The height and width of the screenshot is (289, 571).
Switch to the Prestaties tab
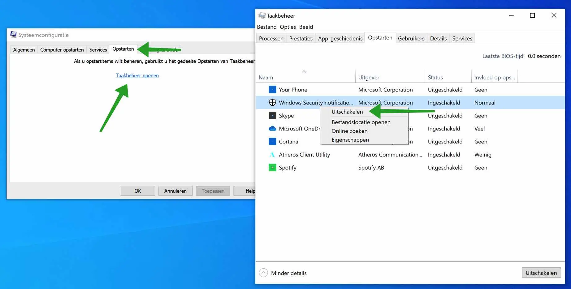(301, 38)
